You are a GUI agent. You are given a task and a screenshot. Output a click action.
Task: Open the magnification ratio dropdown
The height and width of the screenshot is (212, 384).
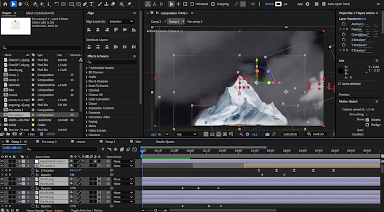[167, 135]
